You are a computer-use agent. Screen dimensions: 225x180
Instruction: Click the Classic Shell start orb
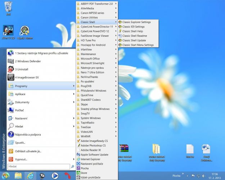coord(6,176)
